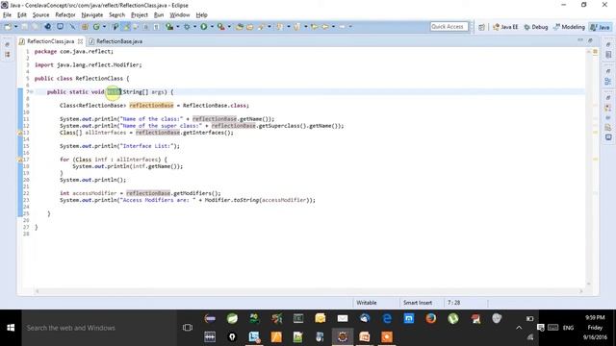Click the New file toolbar icon

8,27
